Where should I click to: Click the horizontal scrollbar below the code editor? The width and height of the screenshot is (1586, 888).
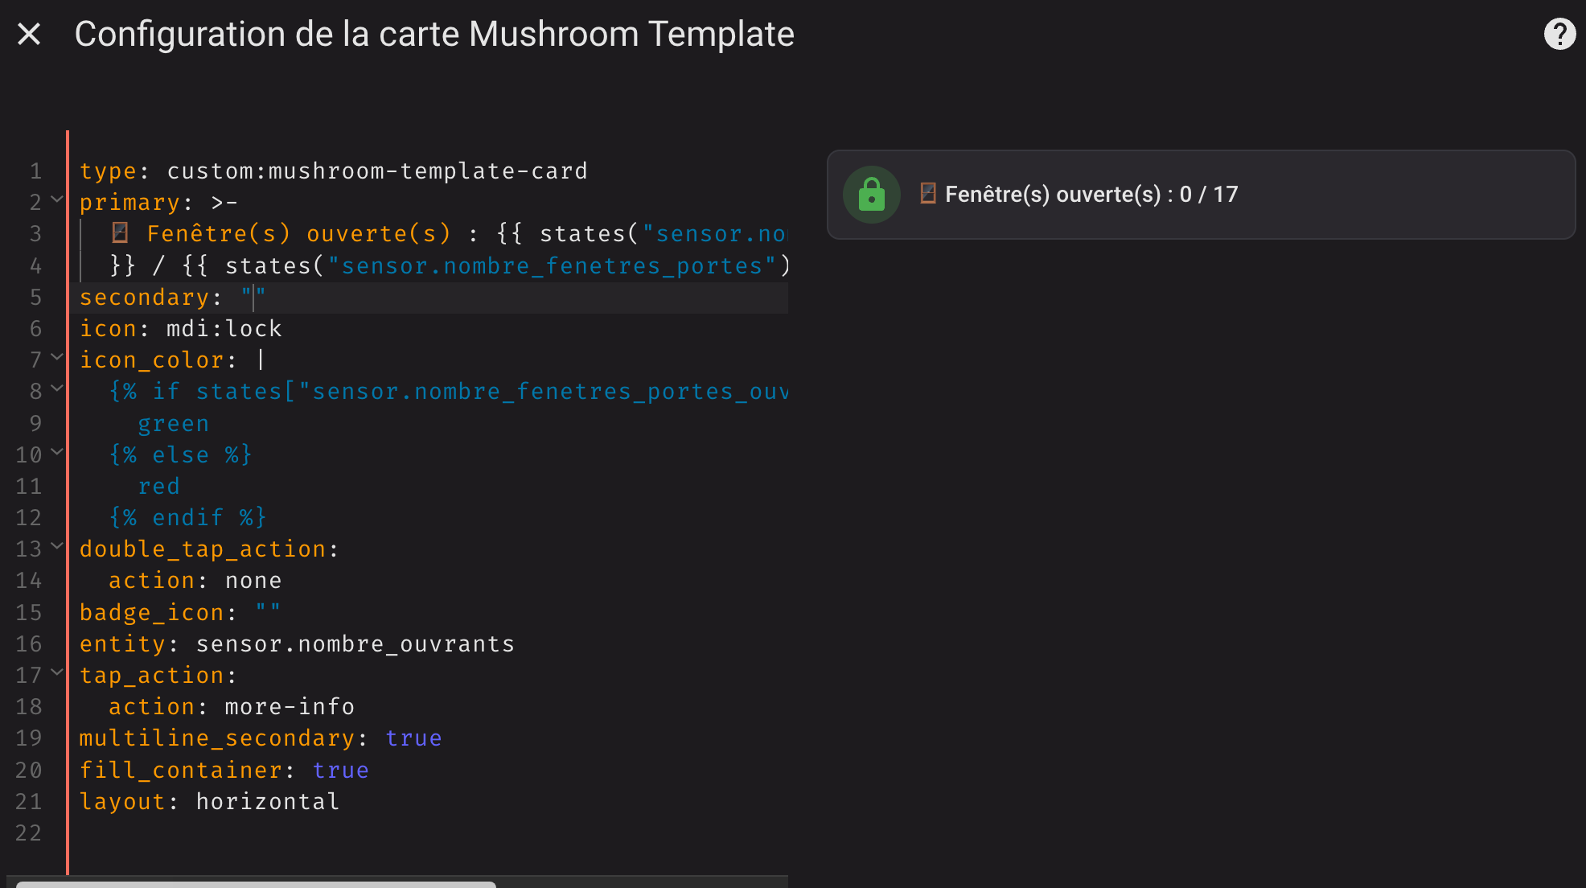pyautogui.click(x=256, y=884)
